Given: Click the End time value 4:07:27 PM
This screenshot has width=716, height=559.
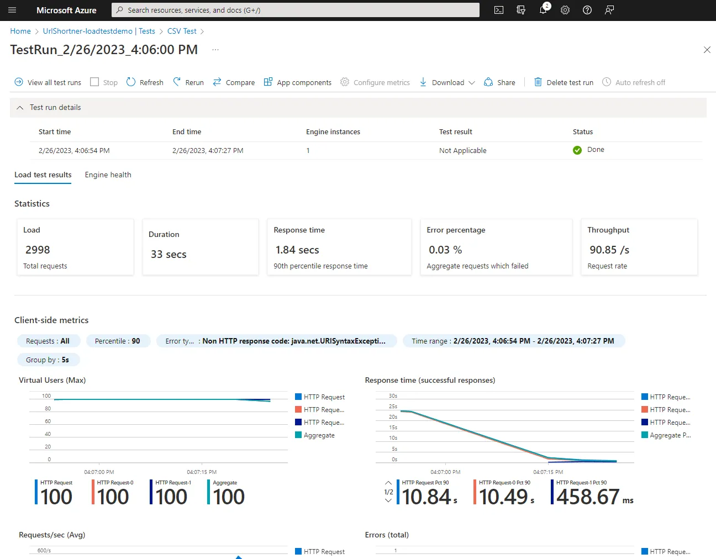Looking at the screenshot, I should [208, 150].
